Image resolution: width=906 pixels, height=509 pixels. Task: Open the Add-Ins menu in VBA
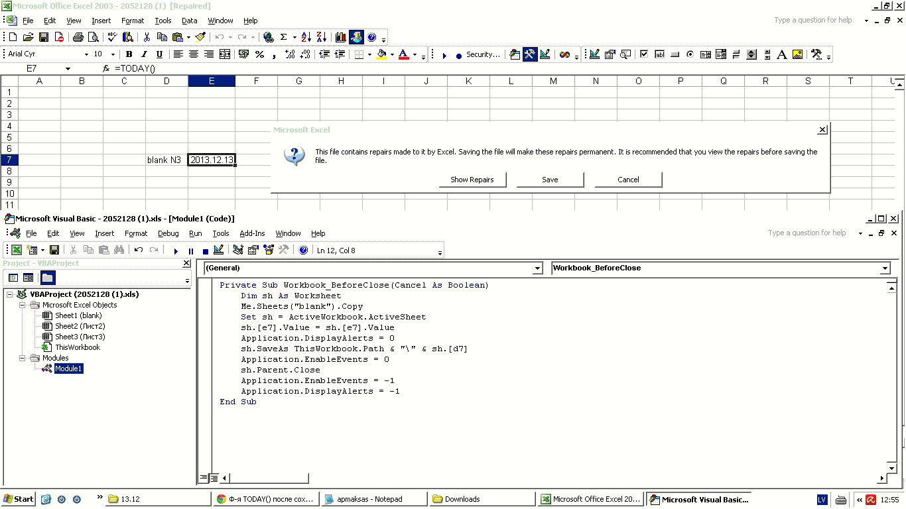pyautogui.click(x=252, y=233)
